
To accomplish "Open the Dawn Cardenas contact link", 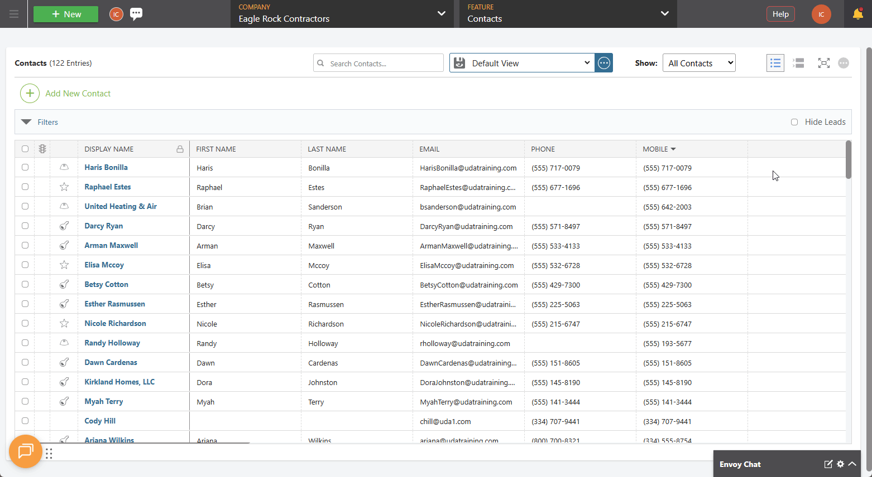I will coord(111,362).
